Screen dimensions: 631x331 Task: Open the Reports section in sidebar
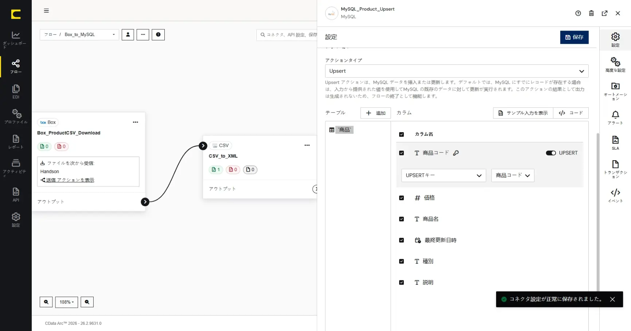16,142
